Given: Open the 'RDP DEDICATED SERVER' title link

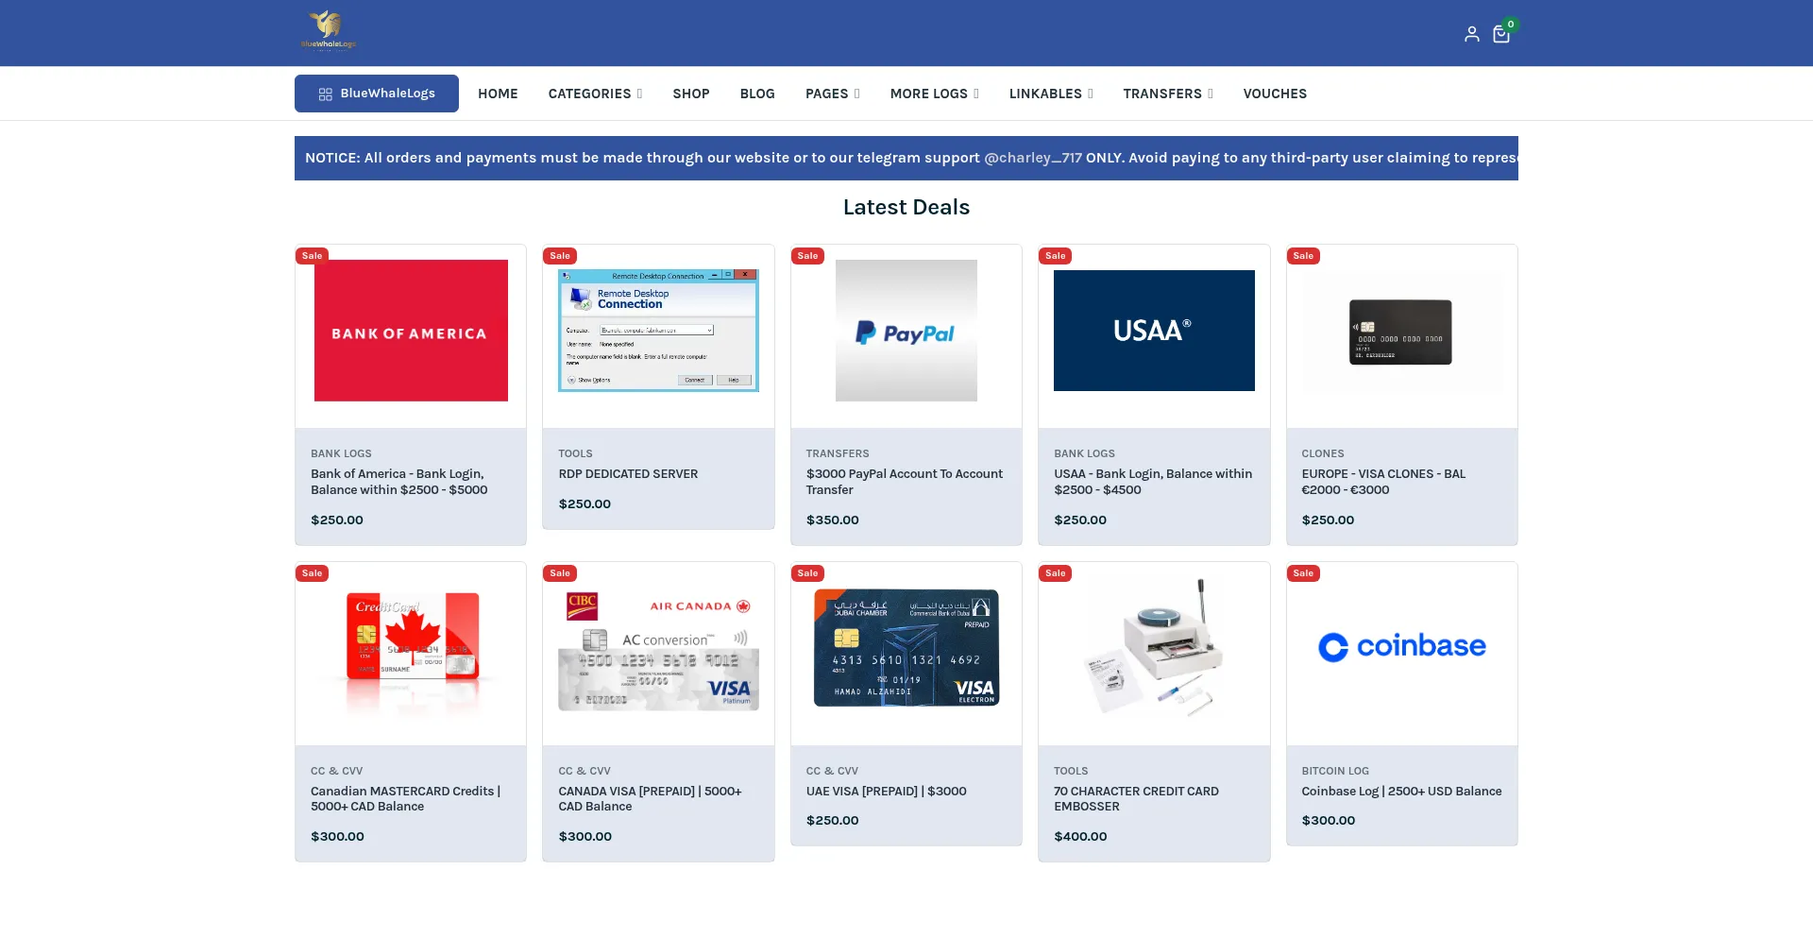Looking at the screenshot, I should 628,474.
